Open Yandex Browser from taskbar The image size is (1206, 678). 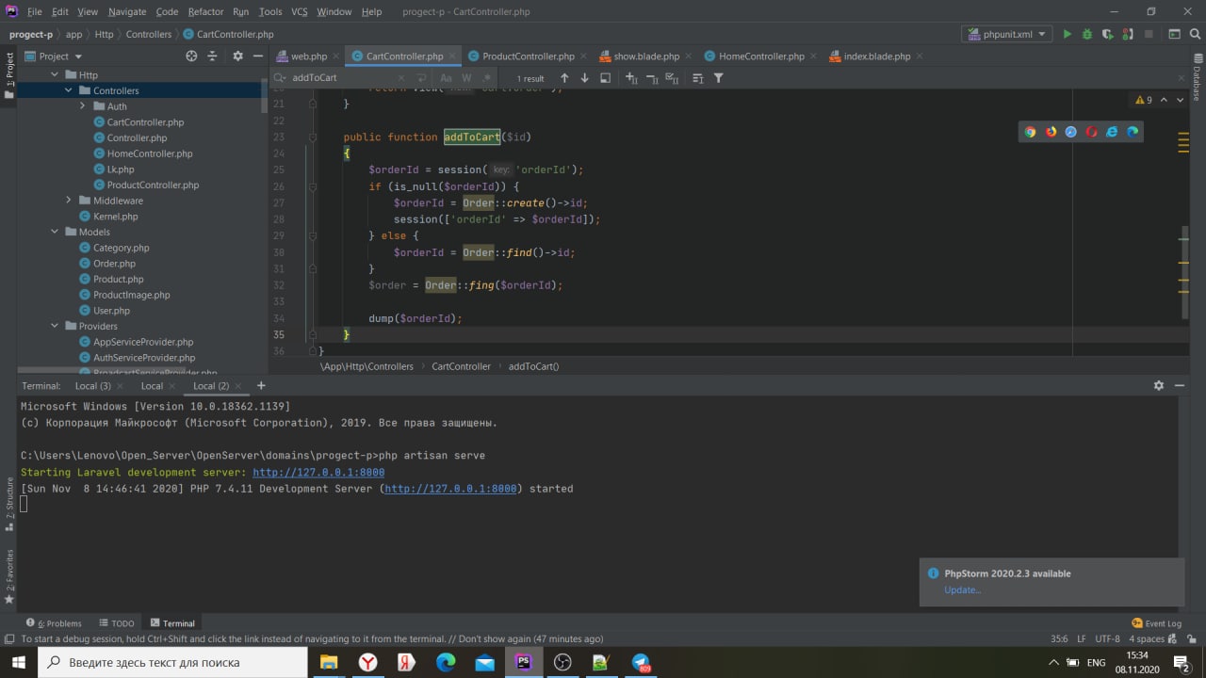pyautogui.click(x=367, y=662)
